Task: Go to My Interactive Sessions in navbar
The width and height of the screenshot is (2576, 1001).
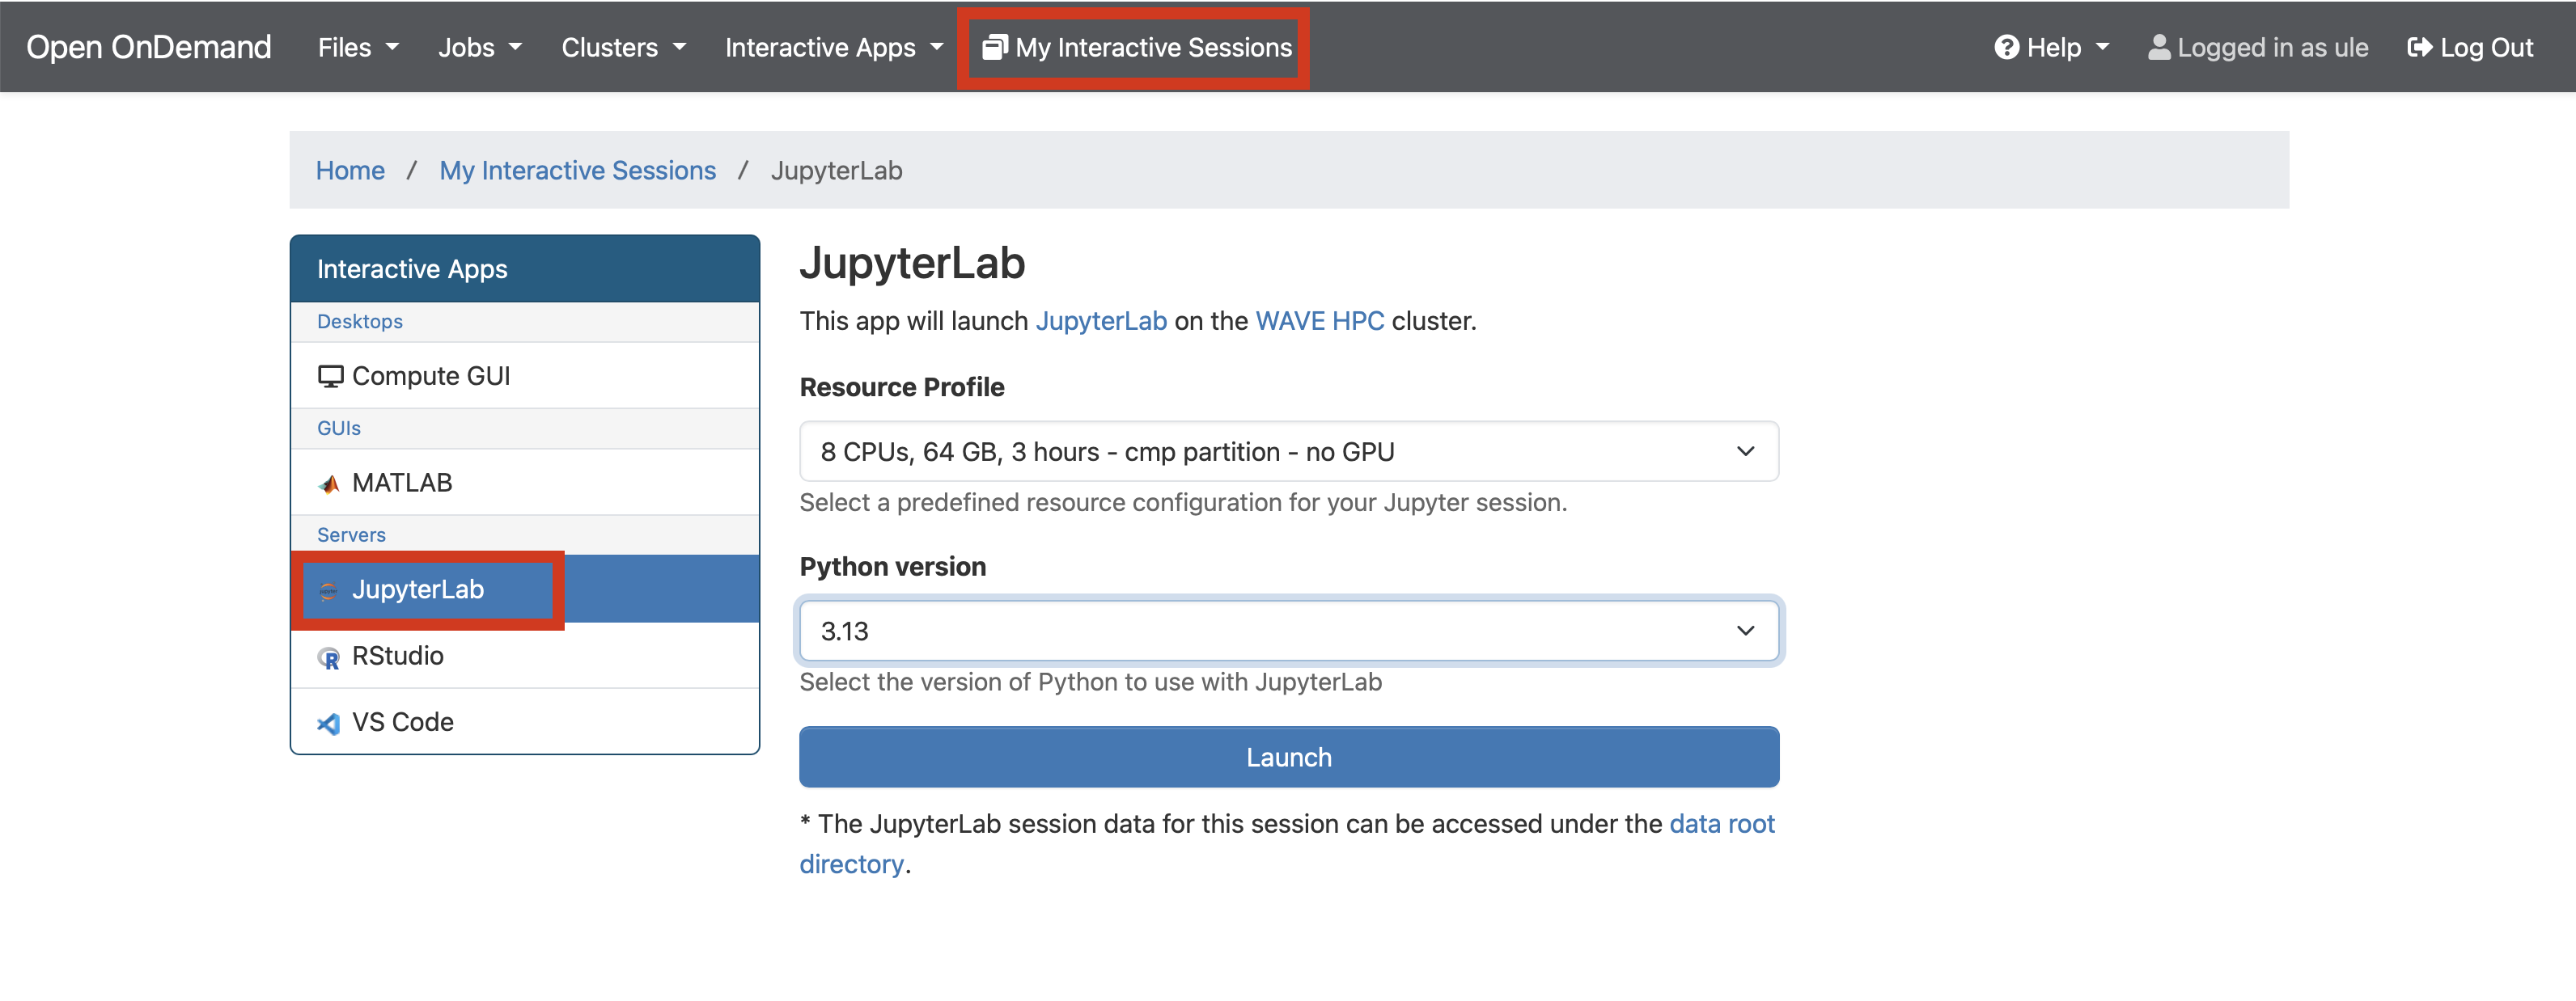Action: click(1135, 47)
